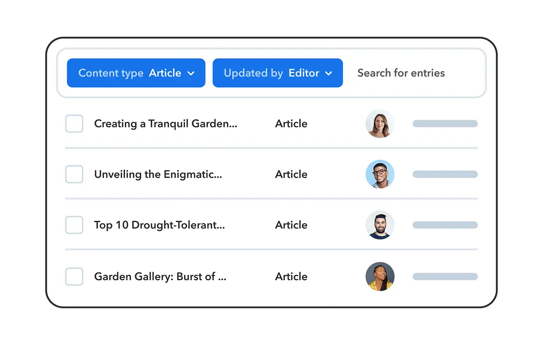Check the box for Creating a Tranquil Garden

coord(74,124)
